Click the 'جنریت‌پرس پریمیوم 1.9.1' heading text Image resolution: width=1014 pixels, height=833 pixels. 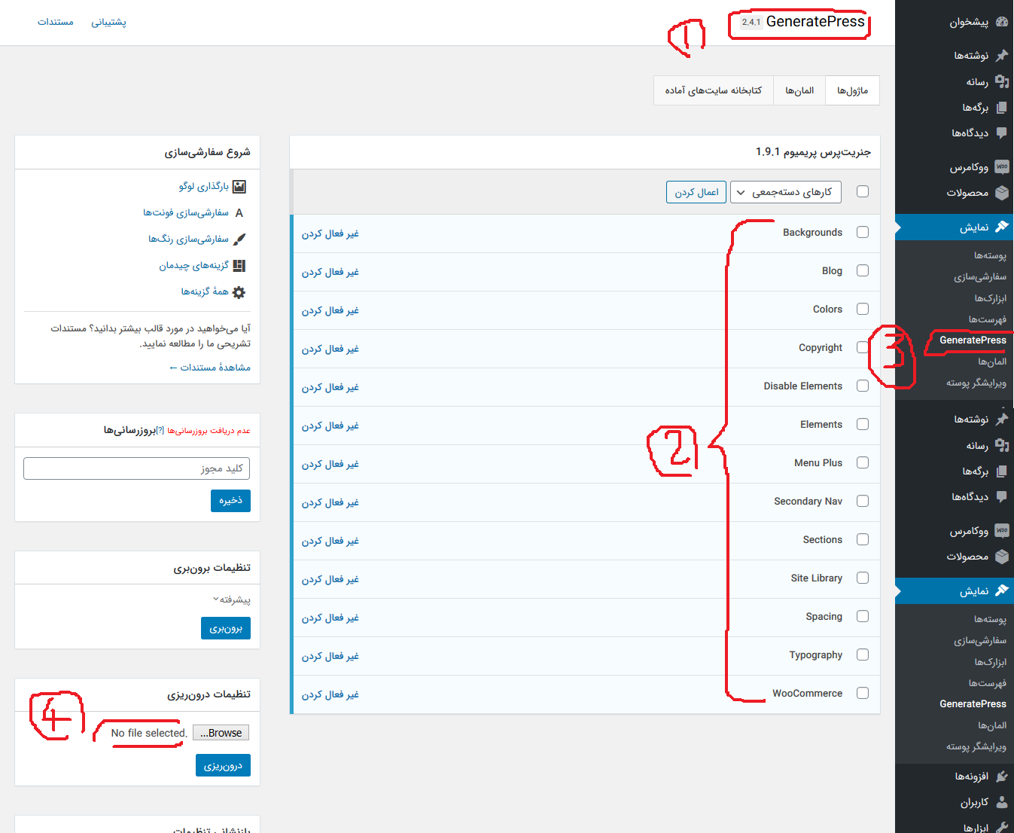pyautogui.click(x=813, y=152)
